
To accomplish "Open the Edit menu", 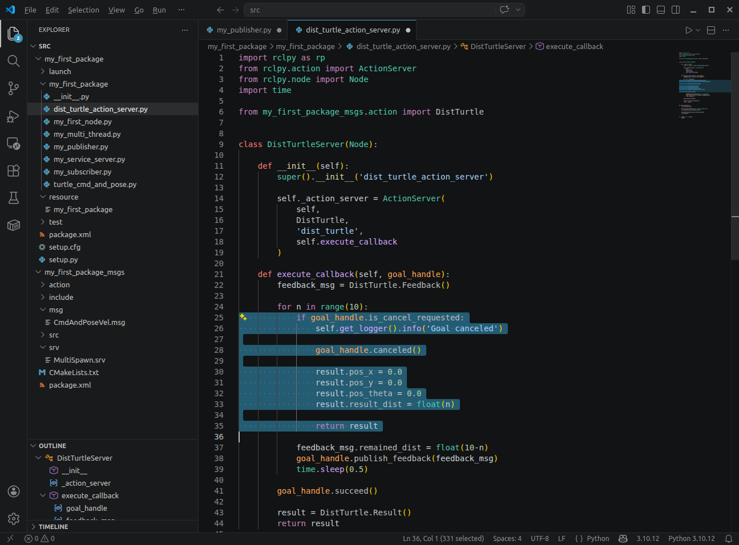I will point(52,10).
